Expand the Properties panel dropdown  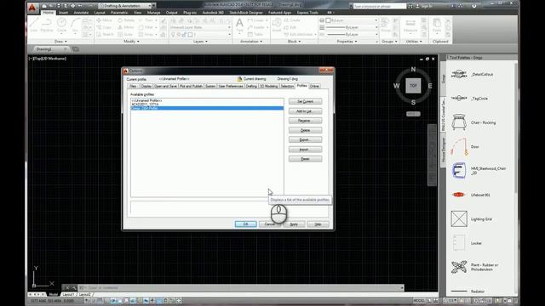click(347, 42)
